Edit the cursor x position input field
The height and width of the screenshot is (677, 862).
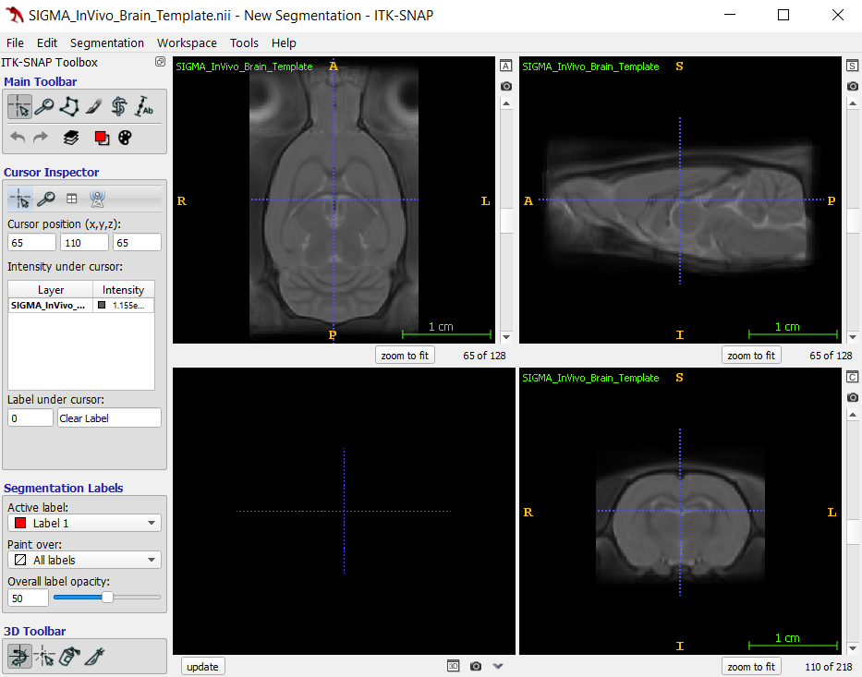pos(31,241)
